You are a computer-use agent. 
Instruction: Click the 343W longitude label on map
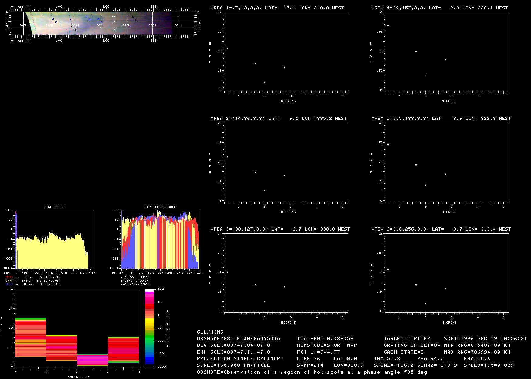pyautogui.click(x=23, y=25)
